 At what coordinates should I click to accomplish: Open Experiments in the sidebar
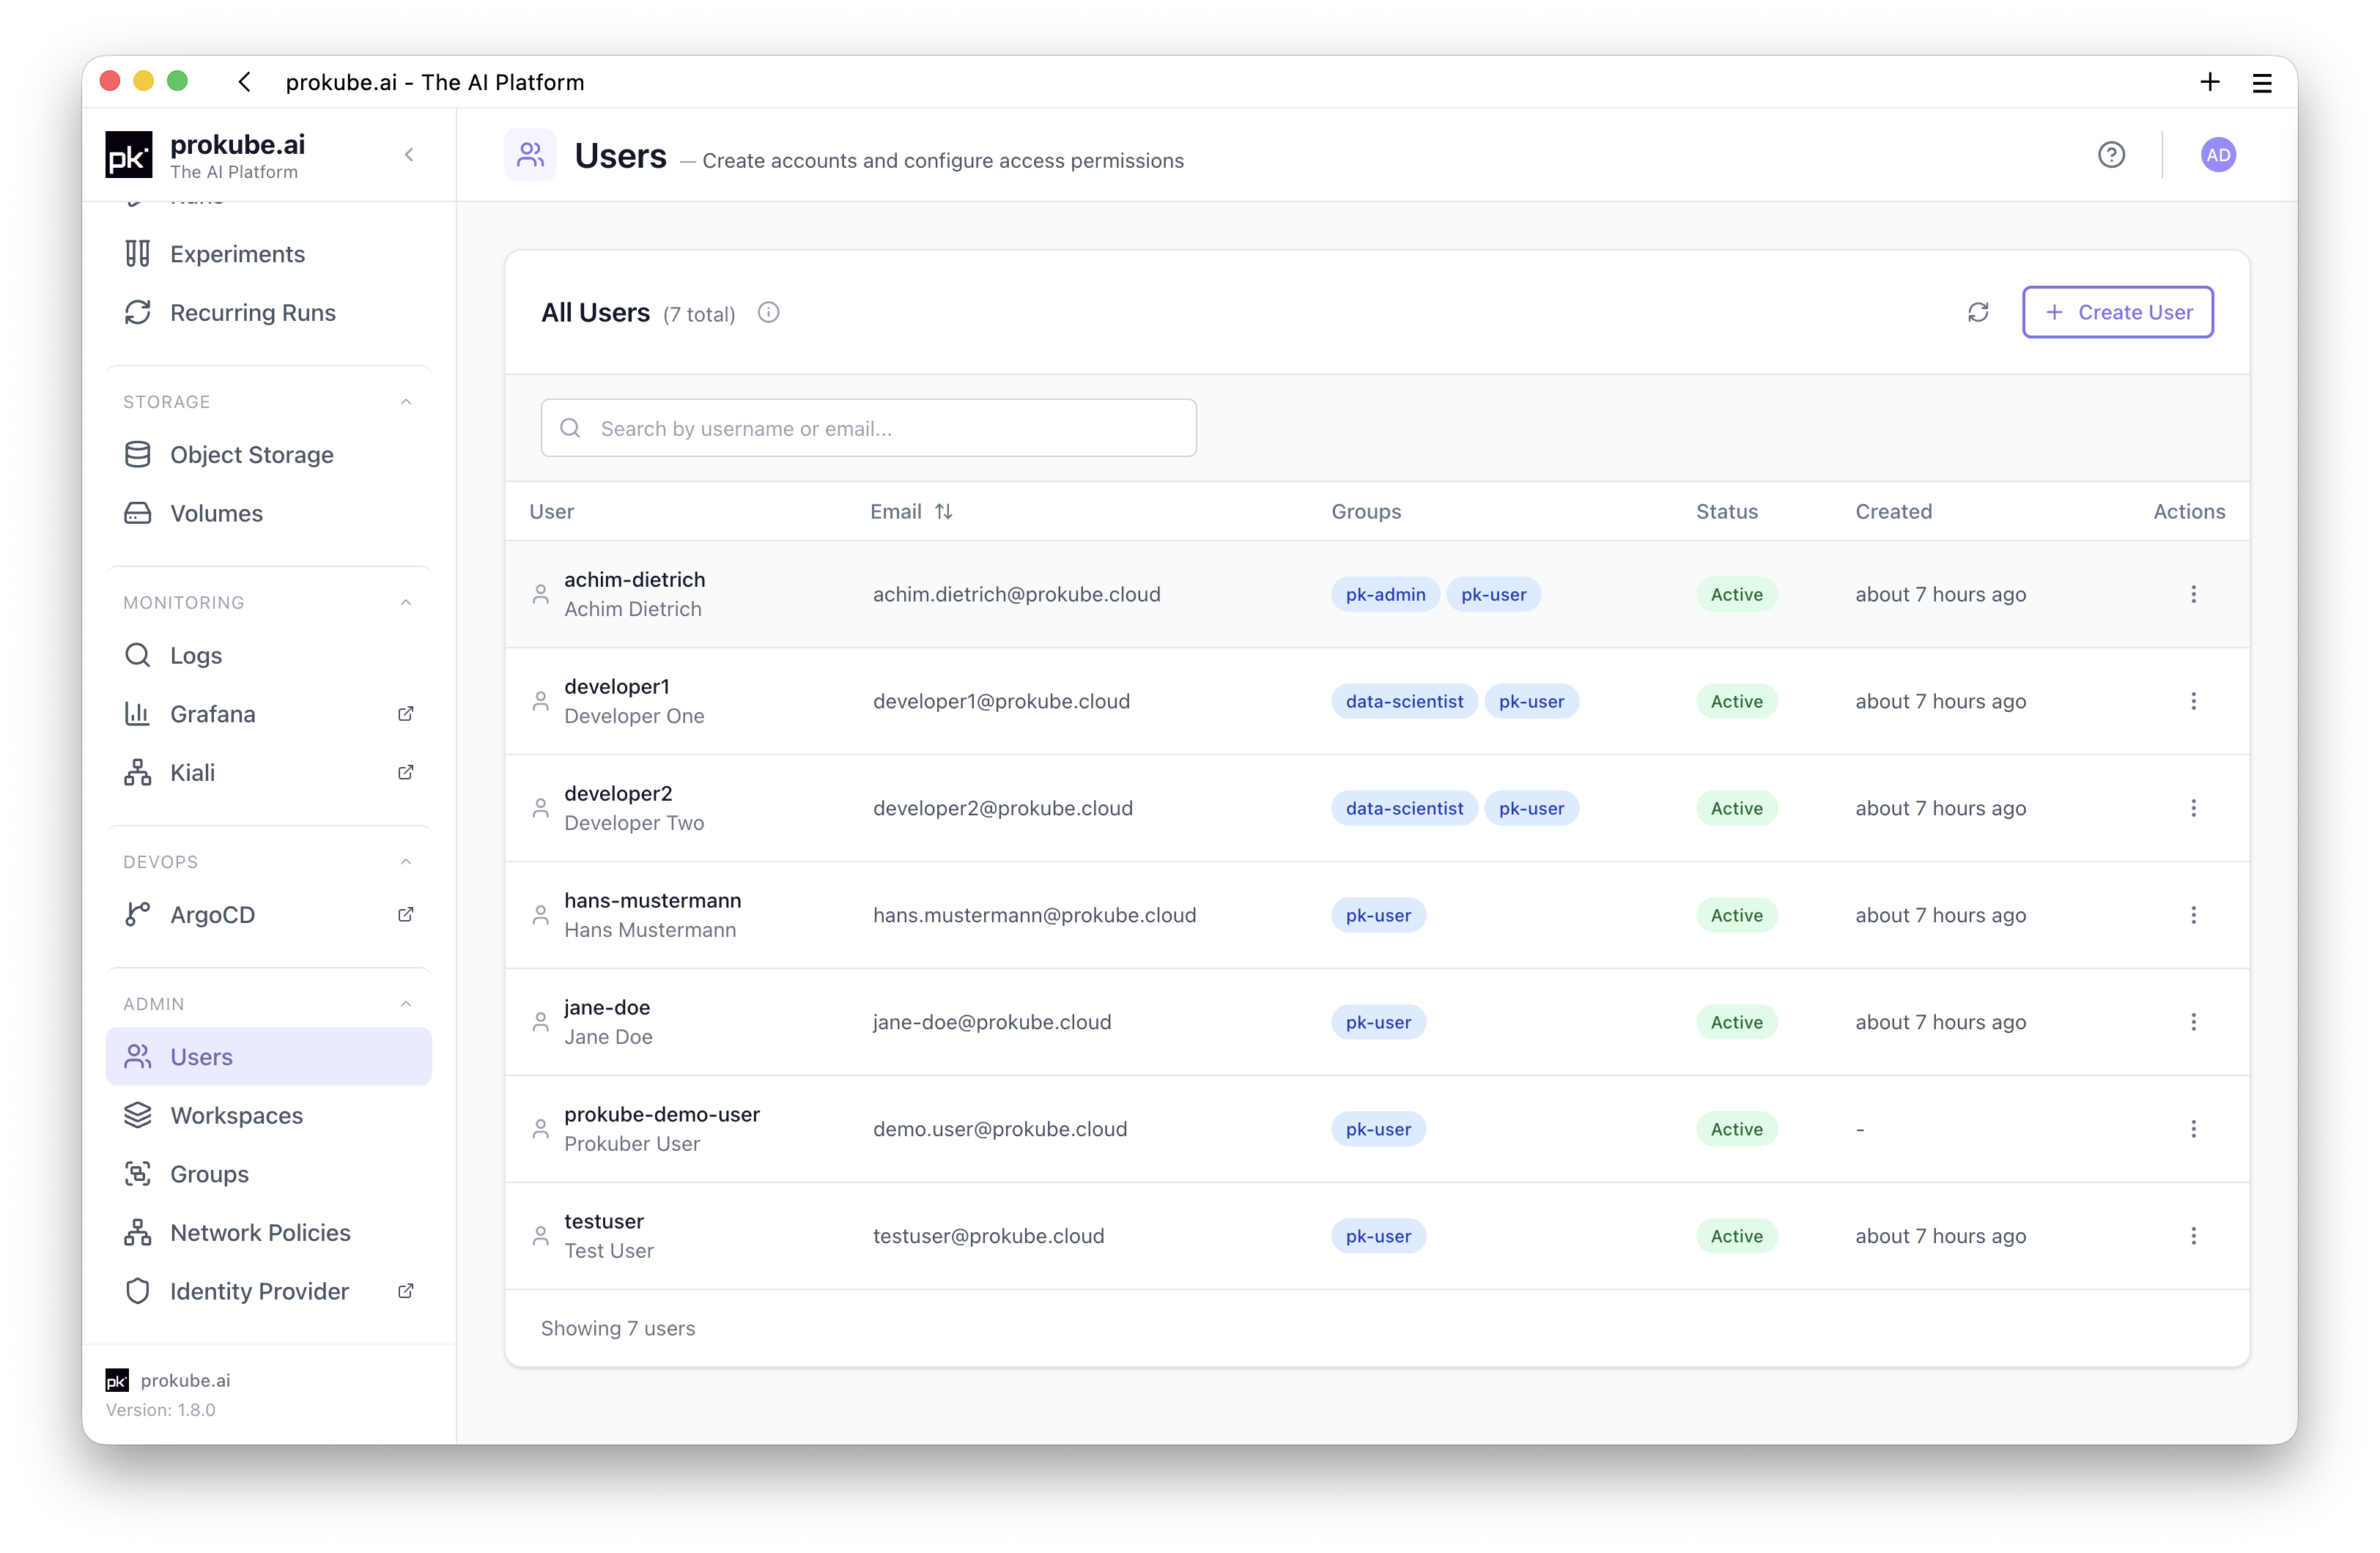(268, 254)
